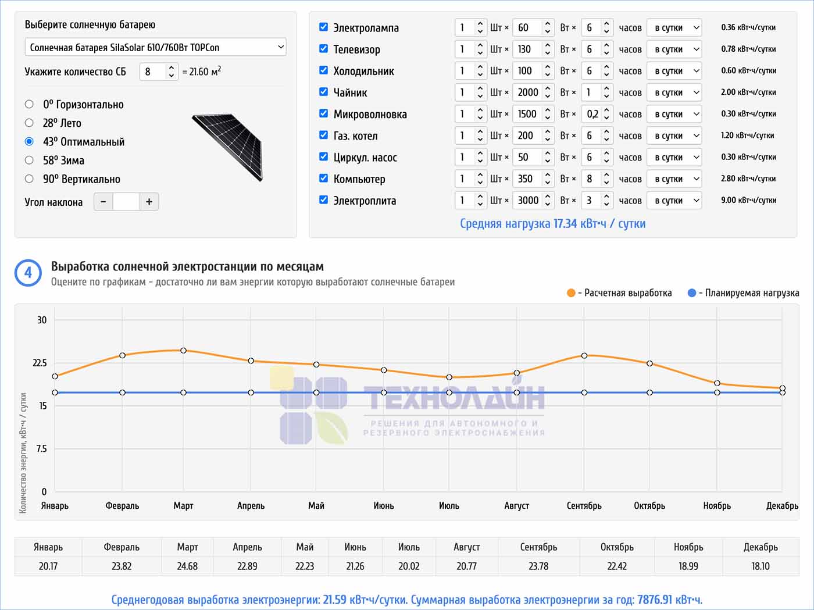Click the March point on orange curve
The width and height of the screenshot is (814, 610).
[183, 351]
